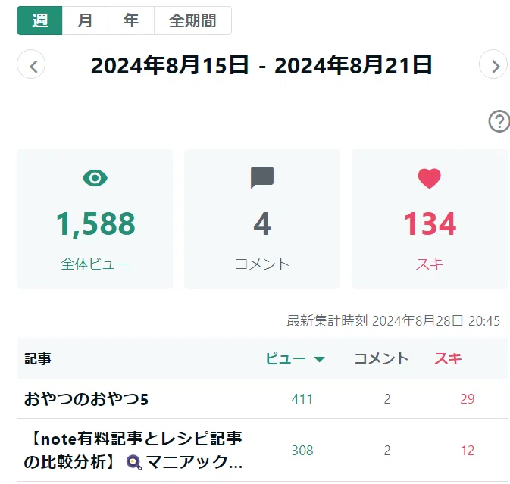Sort the table by ビュー column
This screenshot has height=484, width=510.
tap(286, 358)
